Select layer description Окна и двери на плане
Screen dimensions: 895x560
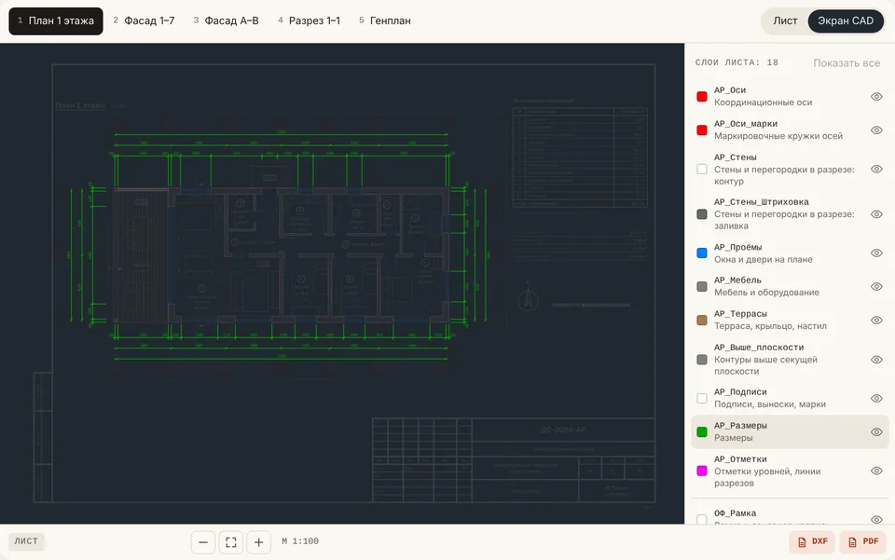764,259
